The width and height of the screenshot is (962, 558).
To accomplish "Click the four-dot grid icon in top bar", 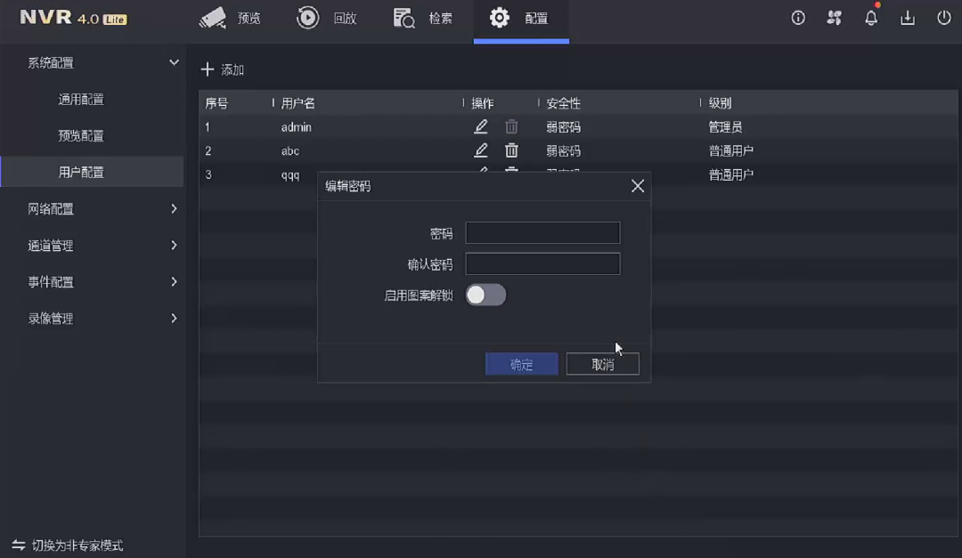I will [835, 17].
